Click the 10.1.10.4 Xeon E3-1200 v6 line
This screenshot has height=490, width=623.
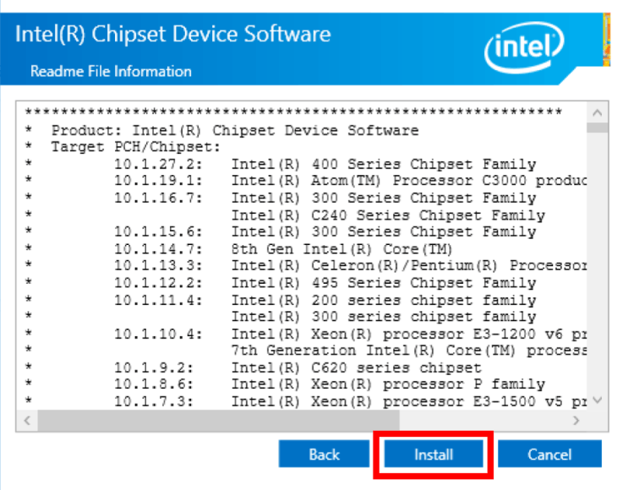[x=350, y=334]
